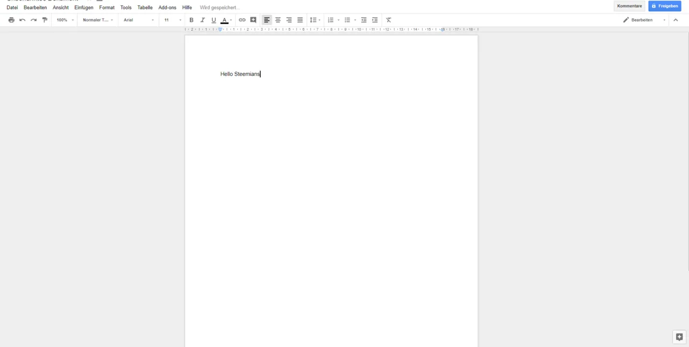Add a comment using the toolbar icon
The image size is (689, 347).
coord(254,20)
